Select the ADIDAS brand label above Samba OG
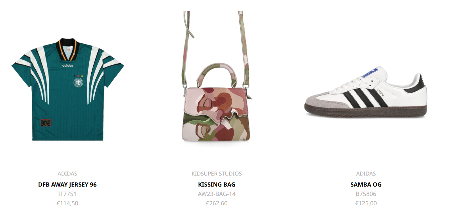 point(366,174)
